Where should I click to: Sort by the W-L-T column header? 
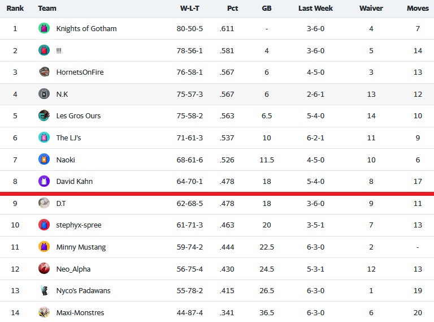[x=190, y=8]
